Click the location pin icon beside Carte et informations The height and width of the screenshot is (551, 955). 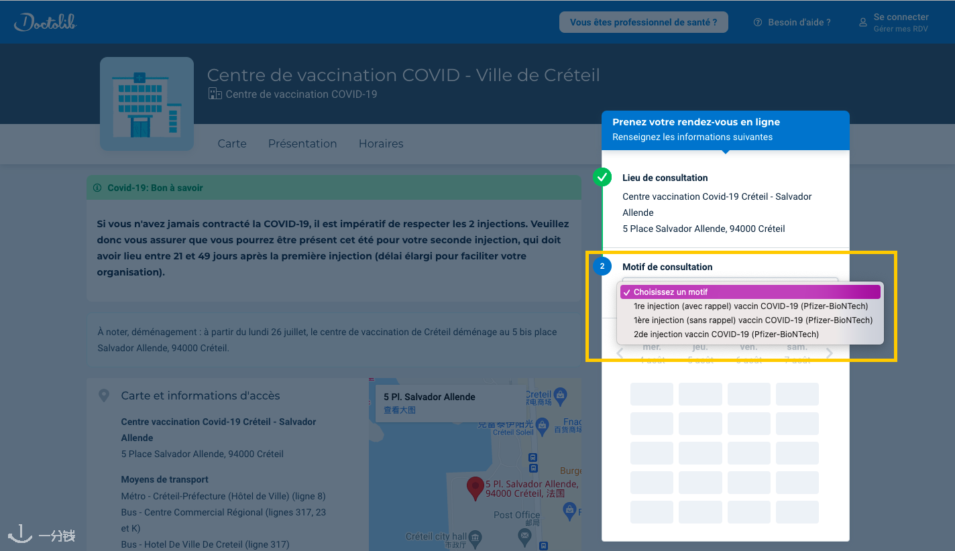(x=104, y=395)
